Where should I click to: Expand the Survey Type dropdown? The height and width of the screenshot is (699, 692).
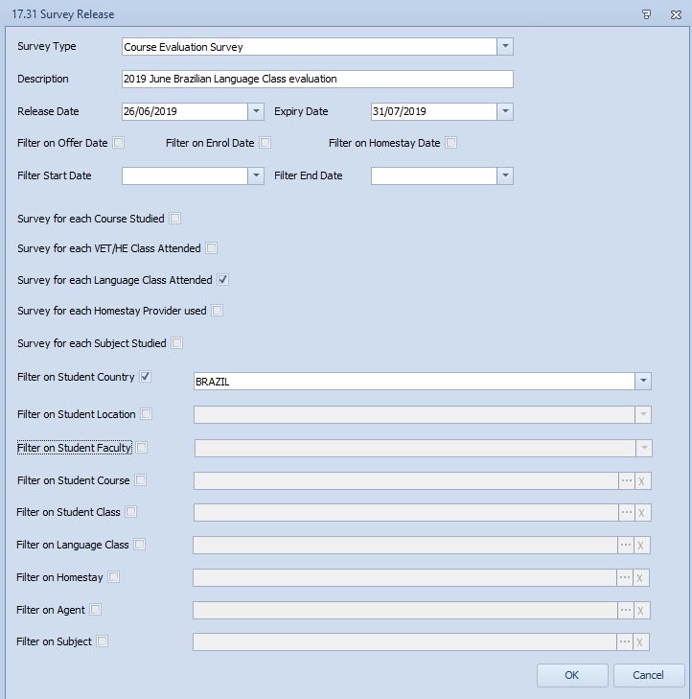coord(505,47)
